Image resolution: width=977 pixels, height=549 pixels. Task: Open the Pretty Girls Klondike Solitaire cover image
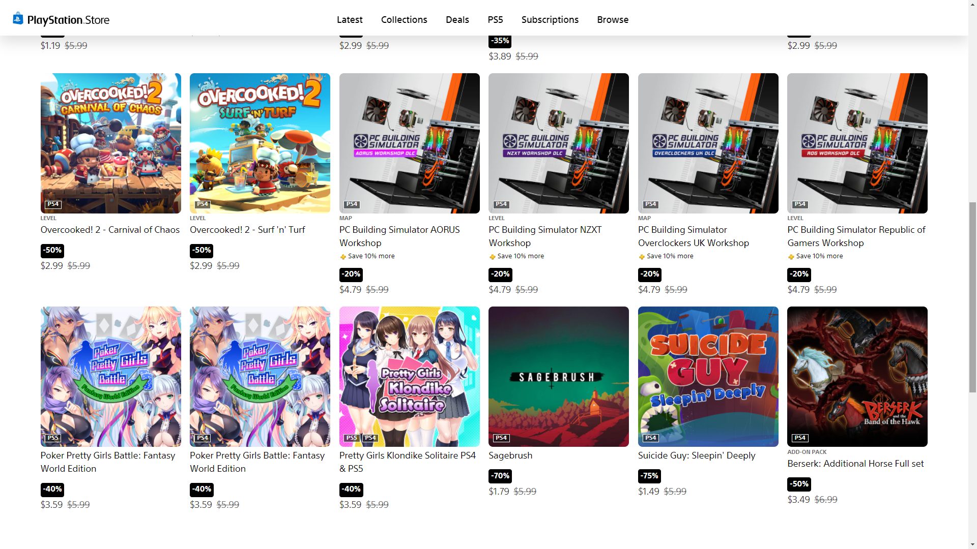[x=410, y=377]
